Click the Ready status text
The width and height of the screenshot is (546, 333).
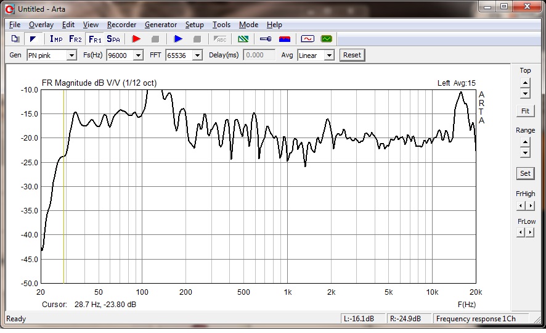[16, 319]
